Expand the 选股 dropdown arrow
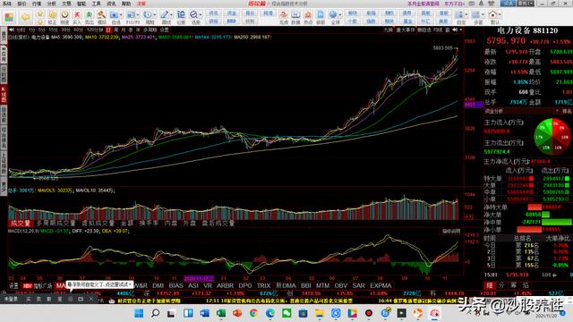Screen dimensions: 573x322 tap(201, 15)
